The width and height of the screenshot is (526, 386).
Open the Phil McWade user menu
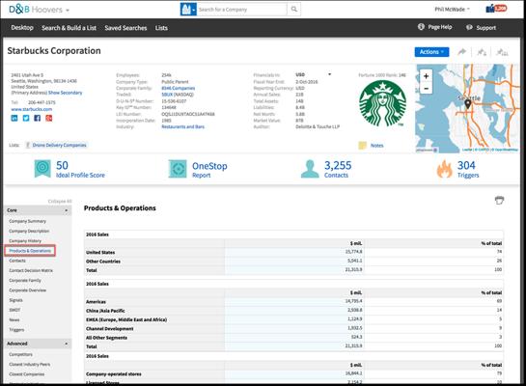453,10
